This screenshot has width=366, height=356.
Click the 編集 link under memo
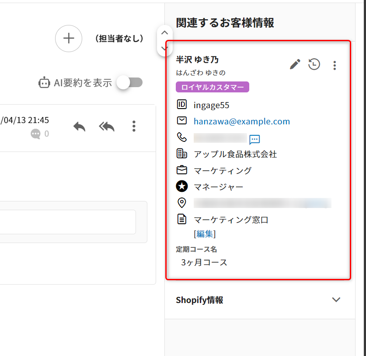pos(204,234)
